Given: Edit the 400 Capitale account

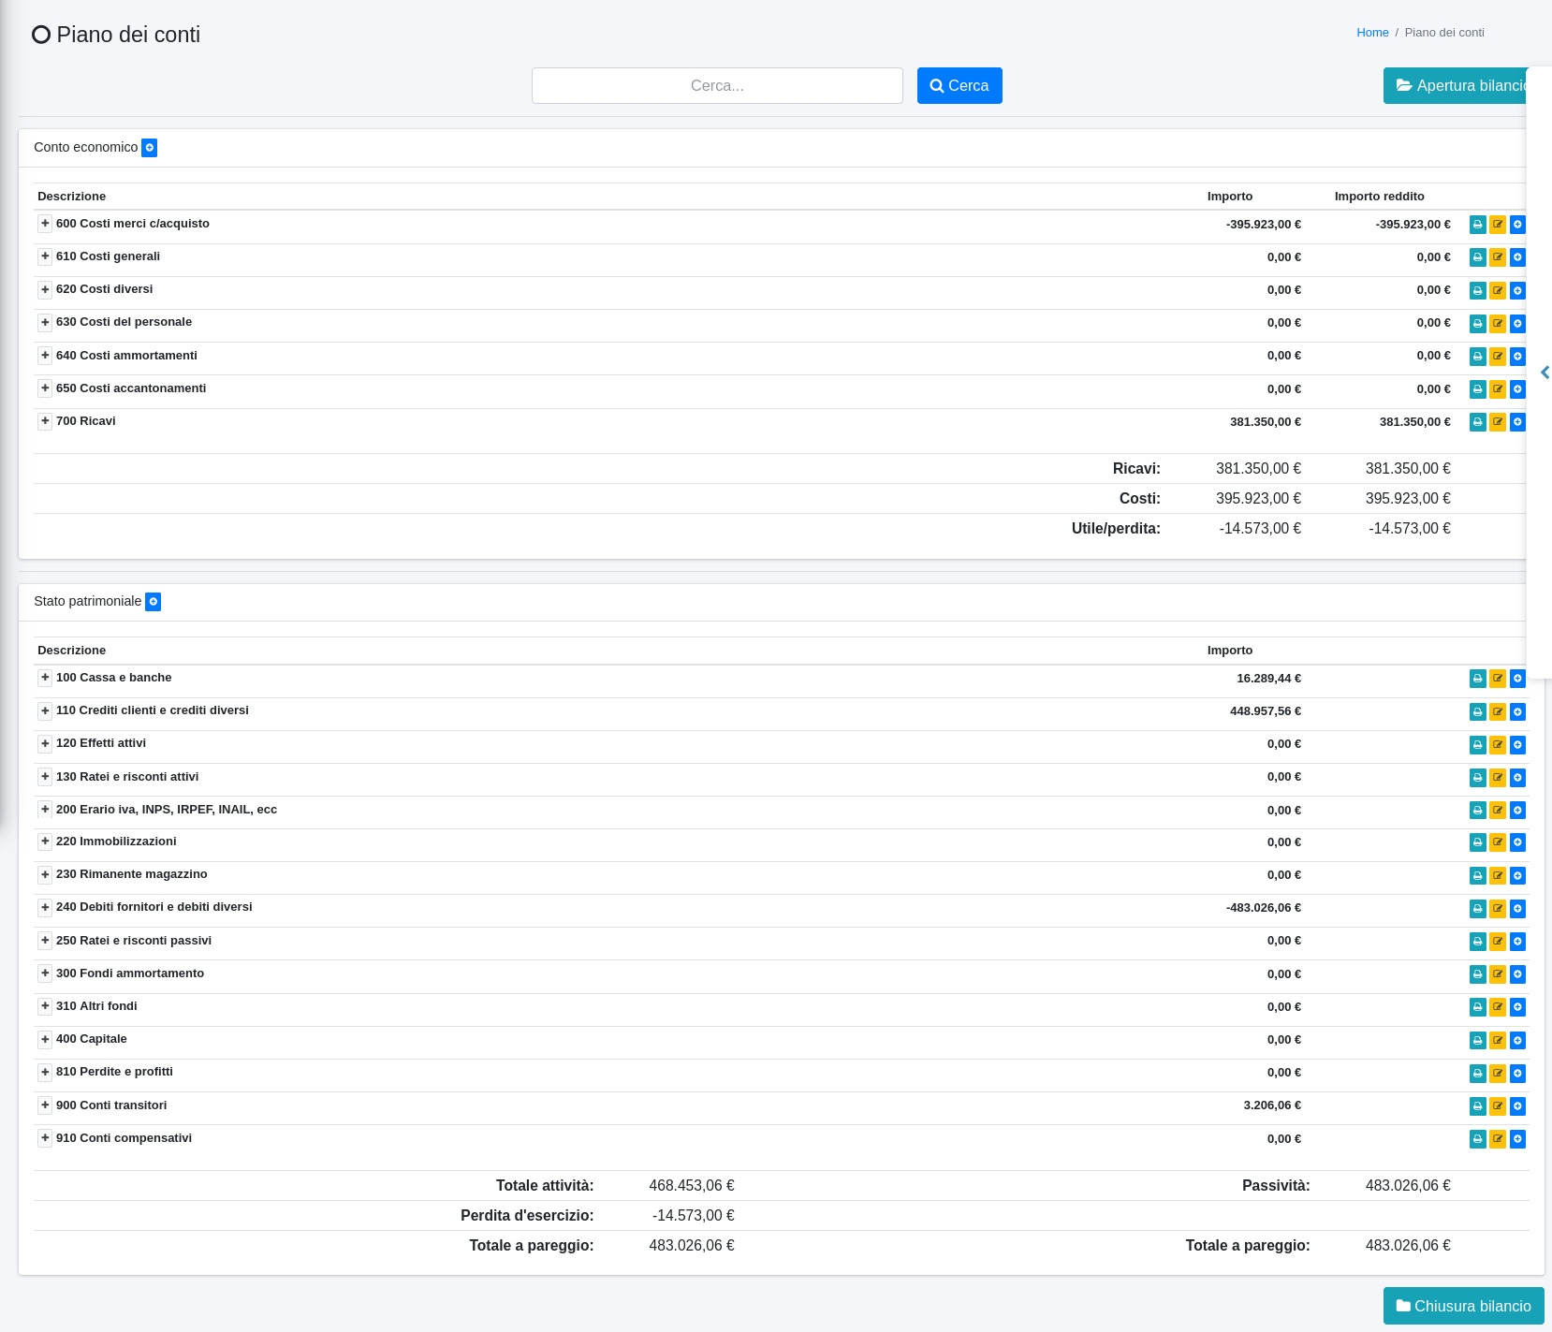Looking at the screenshot, I should coord(1498,1040).
